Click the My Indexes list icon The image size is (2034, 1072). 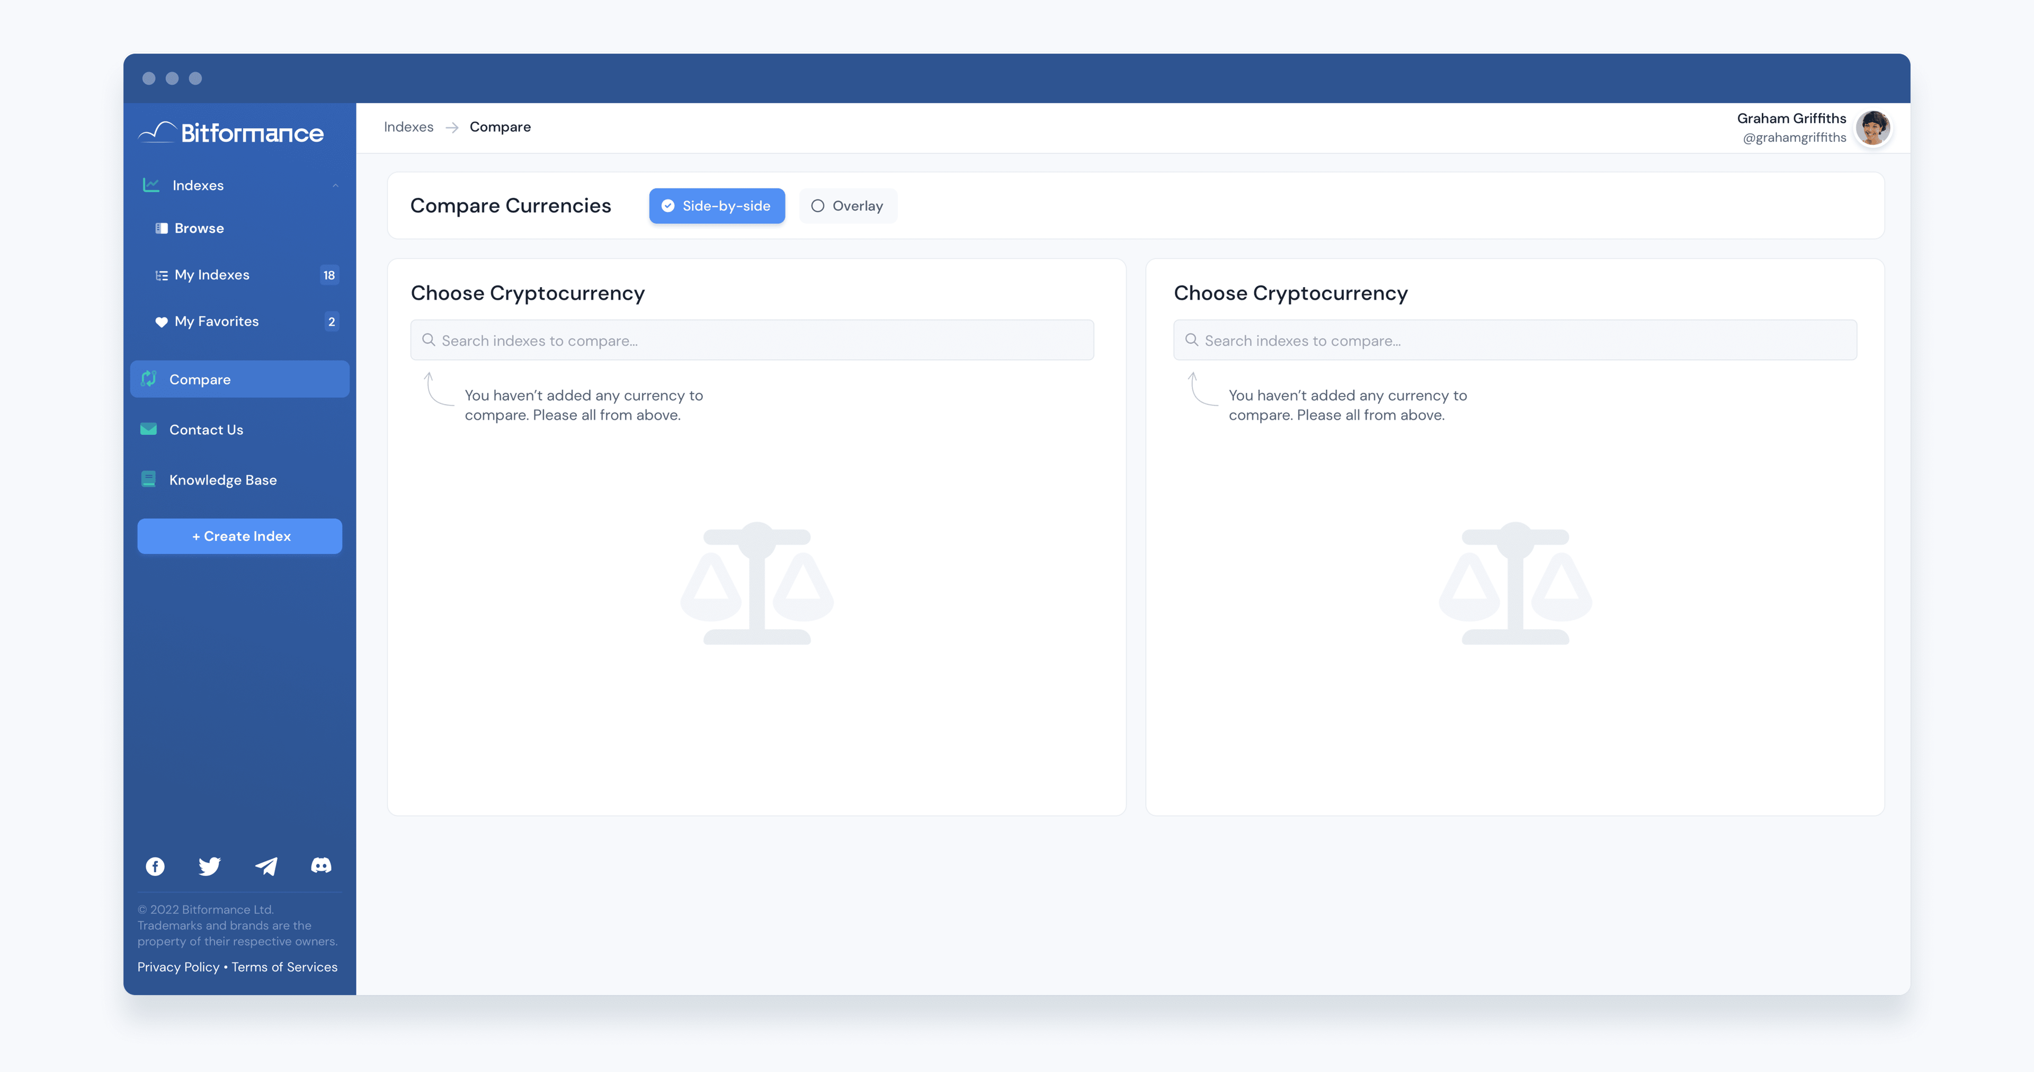162,275
